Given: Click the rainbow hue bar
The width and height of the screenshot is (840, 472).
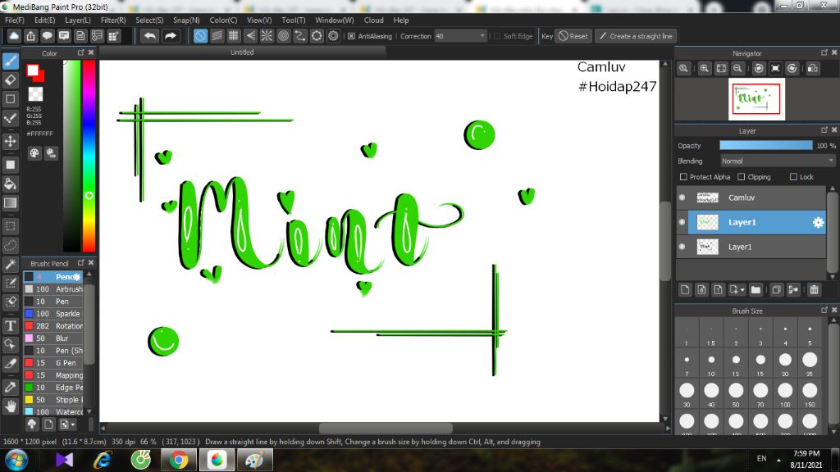Looking at the screenshot, I should (89, 156).
